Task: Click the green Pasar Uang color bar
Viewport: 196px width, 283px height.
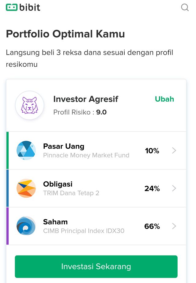Action: click(7, 151)
